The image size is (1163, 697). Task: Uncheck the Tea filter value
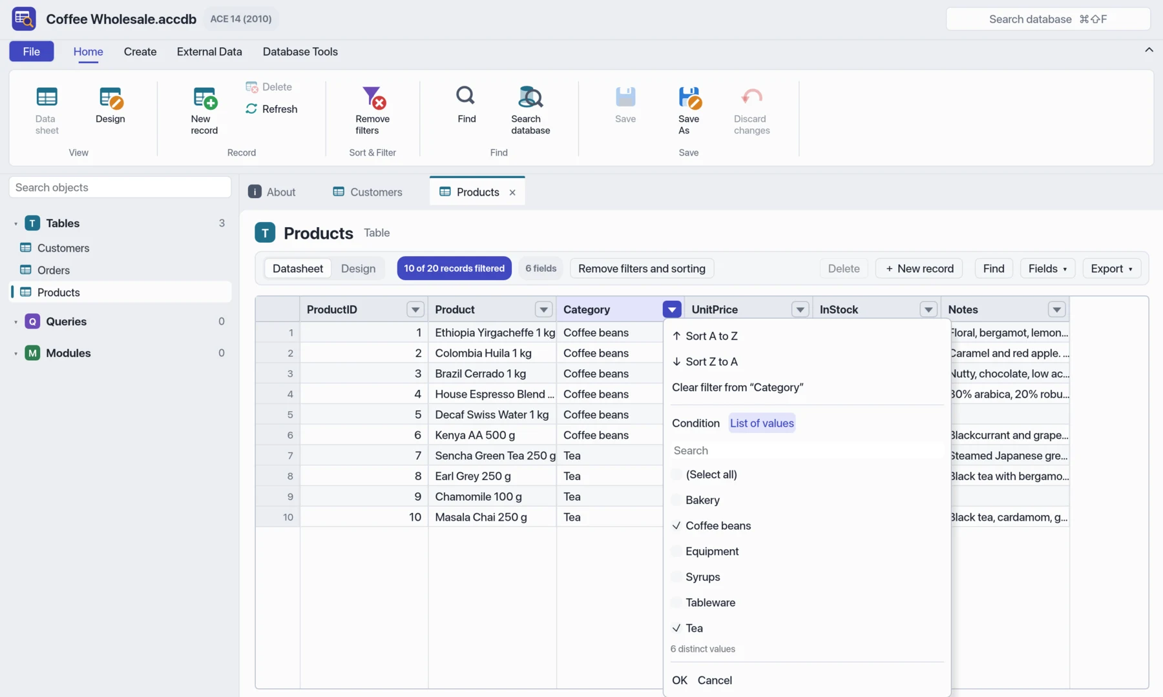[676, 628]
